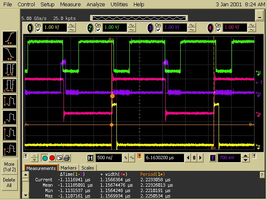This screenshot has height=200, width=267.
Task: Click the trigger T icon
Action: [x=213, y=158]
